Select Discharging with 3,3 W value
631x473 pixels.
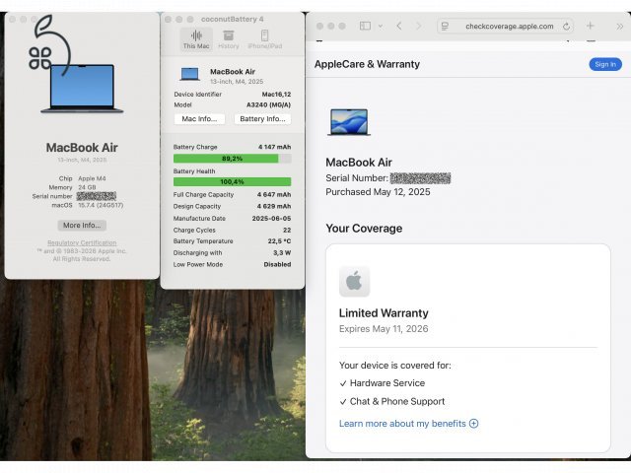[x=282, y=253]
